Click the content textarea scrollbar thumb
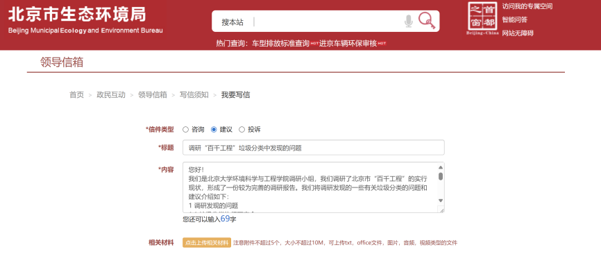The height and width of the screenshot is (254, 601). coord(441,176)
